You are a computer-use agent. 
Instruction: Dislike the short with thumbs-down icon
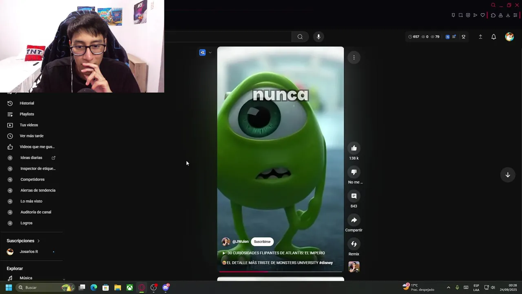[x=354, y=172]
